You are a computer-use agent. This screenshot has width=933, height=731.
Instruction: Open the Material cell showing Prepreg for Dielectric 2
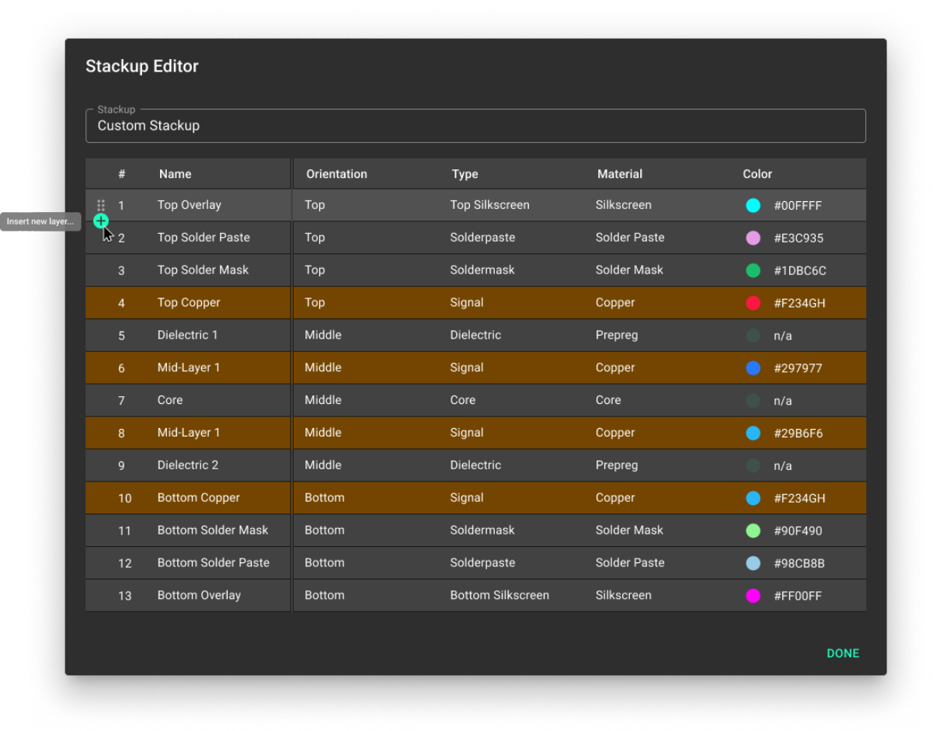pyautogui.click(x=616, y=465)
